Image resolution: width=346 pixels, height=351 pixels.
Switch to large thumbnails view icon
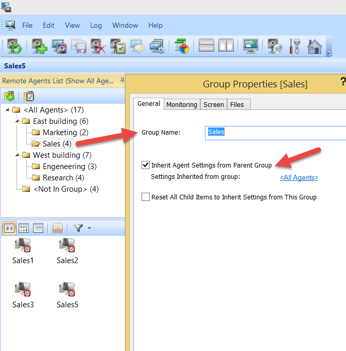tap(9, 228)
